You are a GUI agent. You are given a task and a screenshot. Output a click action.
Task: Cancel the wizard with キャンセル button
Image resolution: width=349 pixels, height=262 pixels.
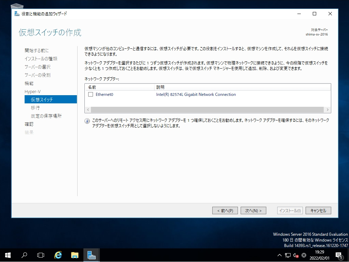(x=318, y=210)
